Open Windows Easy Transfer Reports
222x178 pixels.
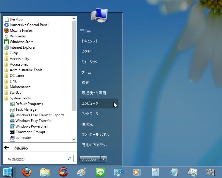point(37,115)
